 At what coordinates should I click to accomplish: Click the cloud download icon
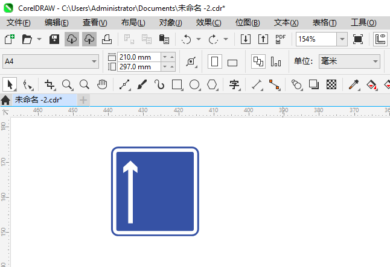tap(72, 39)
